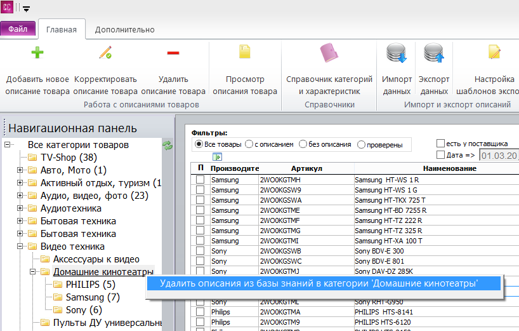Click the date field showing 01.03.20
This screenshot has width=519, height=331.
point(499,156)
